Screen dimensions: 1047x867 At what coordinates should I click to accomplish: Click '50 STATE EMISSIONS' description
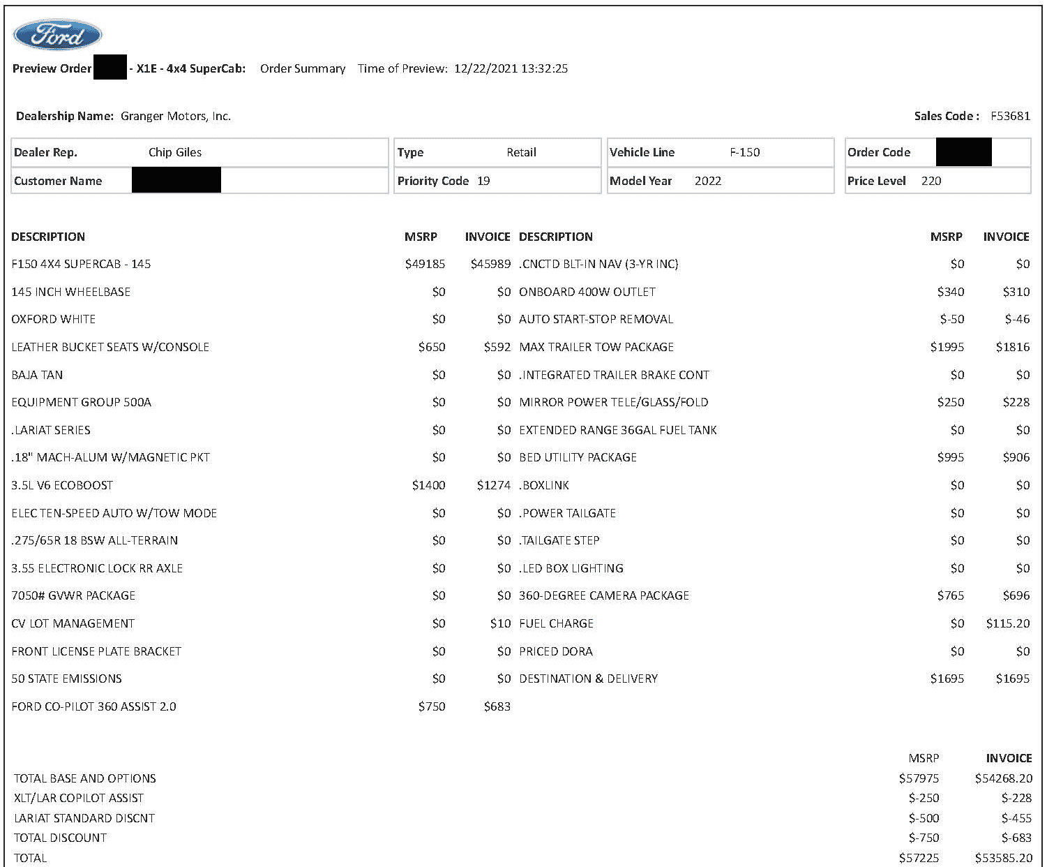[66, 679]
